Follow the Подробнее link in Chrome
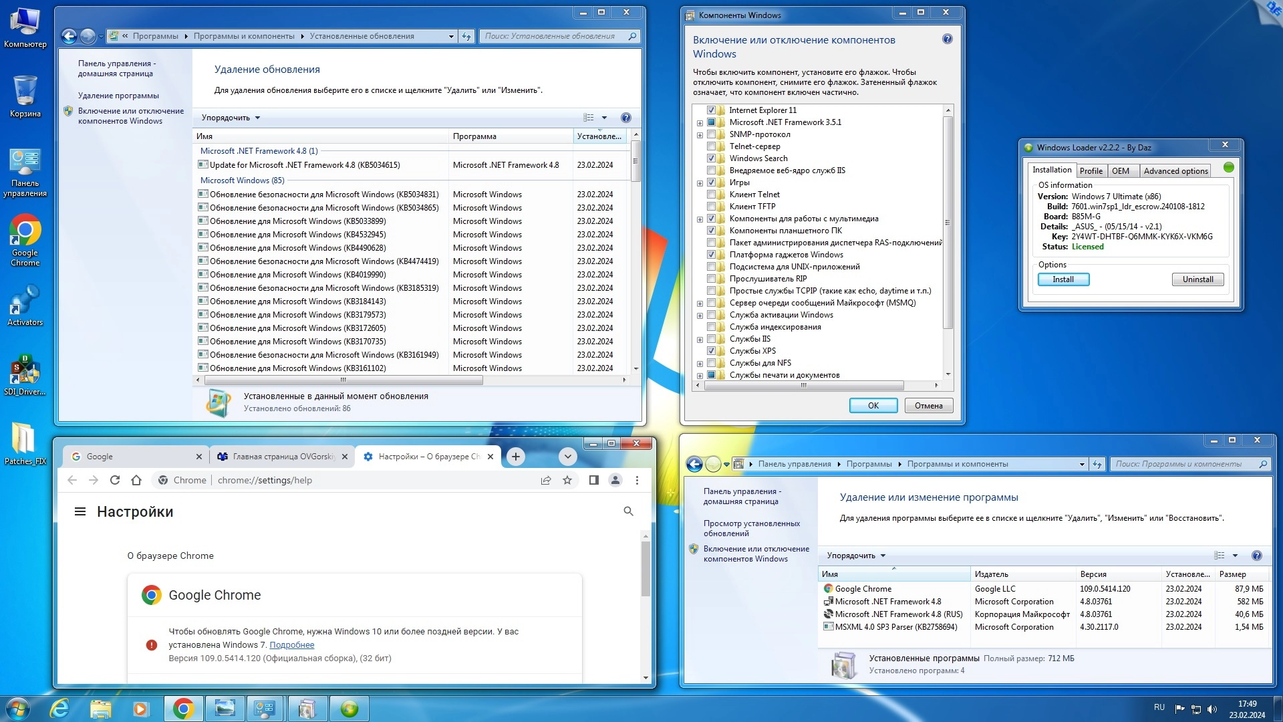The height and width of the screenshot is (722, 1283). click(291, 645)
